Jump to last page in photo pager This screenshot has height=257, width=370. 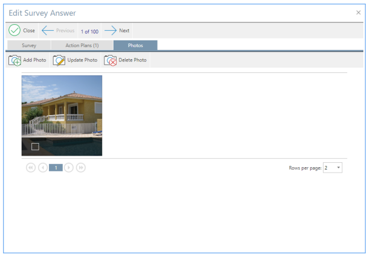[81, 168]
